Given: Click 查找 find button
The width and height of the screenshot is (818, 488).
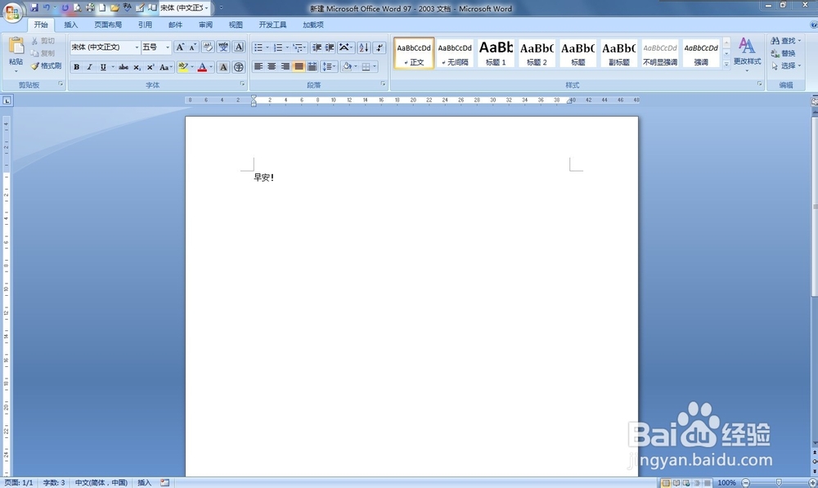Looking at the screenshot, I should (785, 41).
